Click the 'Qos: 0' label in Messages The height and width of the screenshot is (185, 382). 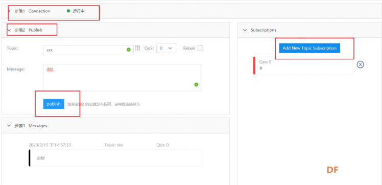[162, 145]
